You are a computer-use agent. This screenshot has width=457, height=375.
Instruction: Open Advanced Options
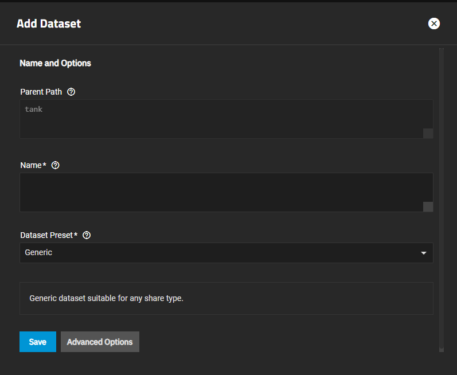coord(100,342)
